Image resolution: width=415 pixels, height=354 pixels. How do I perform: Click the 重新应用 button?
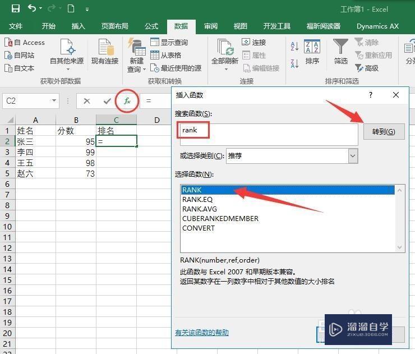pyautogui.click(x=374, y=55)
